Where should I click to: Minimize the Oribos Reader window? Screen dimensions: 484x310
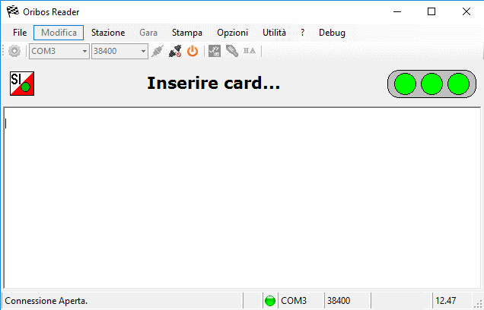[x=397, y=11]
